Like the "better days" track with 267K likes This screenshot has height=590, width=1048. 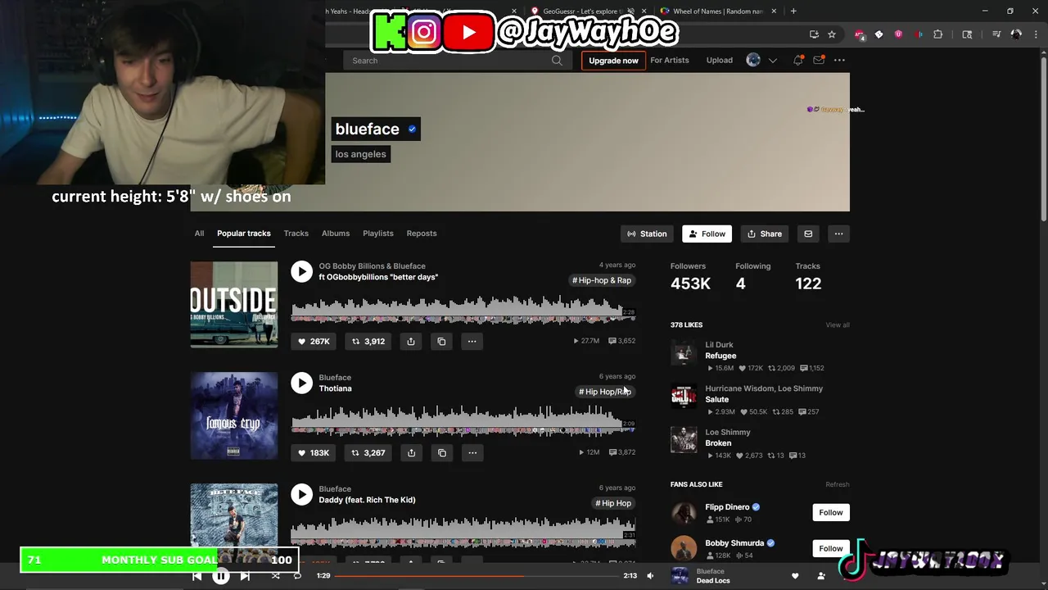tap(314, 341)
